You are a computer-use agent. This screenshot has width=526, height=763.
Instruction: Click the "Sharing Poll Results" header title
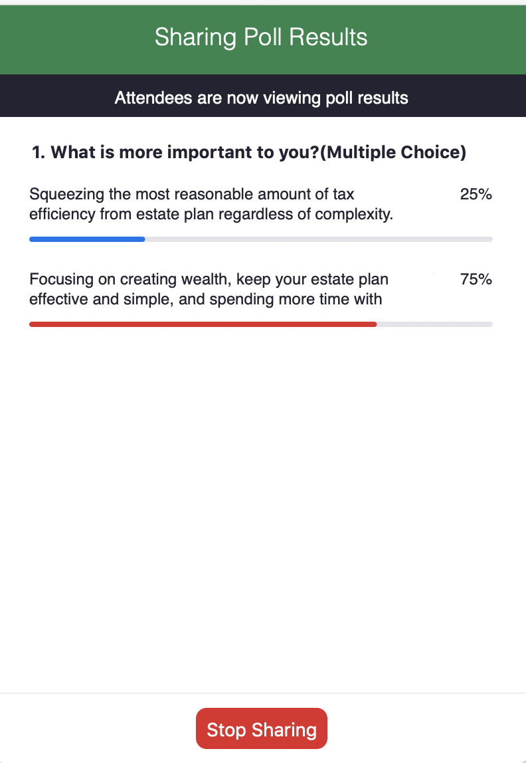[261, 37]
